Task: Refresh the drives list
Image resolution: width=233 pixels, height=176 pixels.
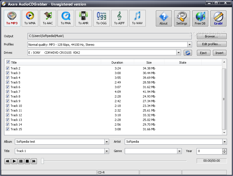Action: (188, 53)
